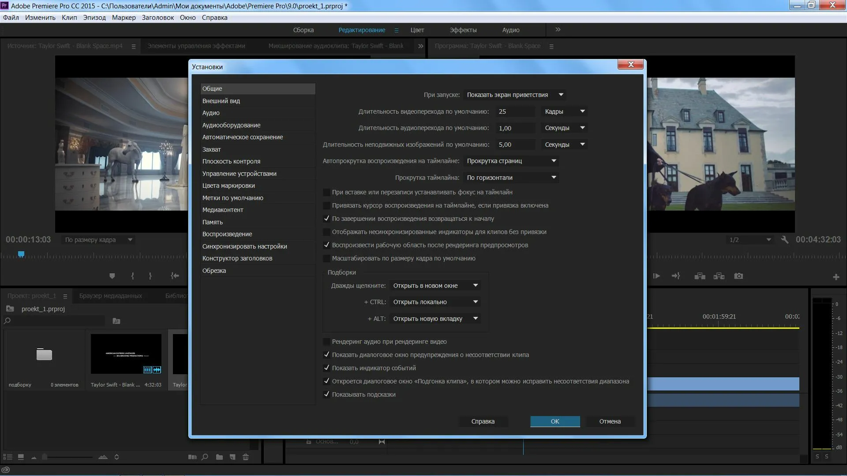
Task: Click the trash icon in Project panel
Action: [x=246, y=457]
